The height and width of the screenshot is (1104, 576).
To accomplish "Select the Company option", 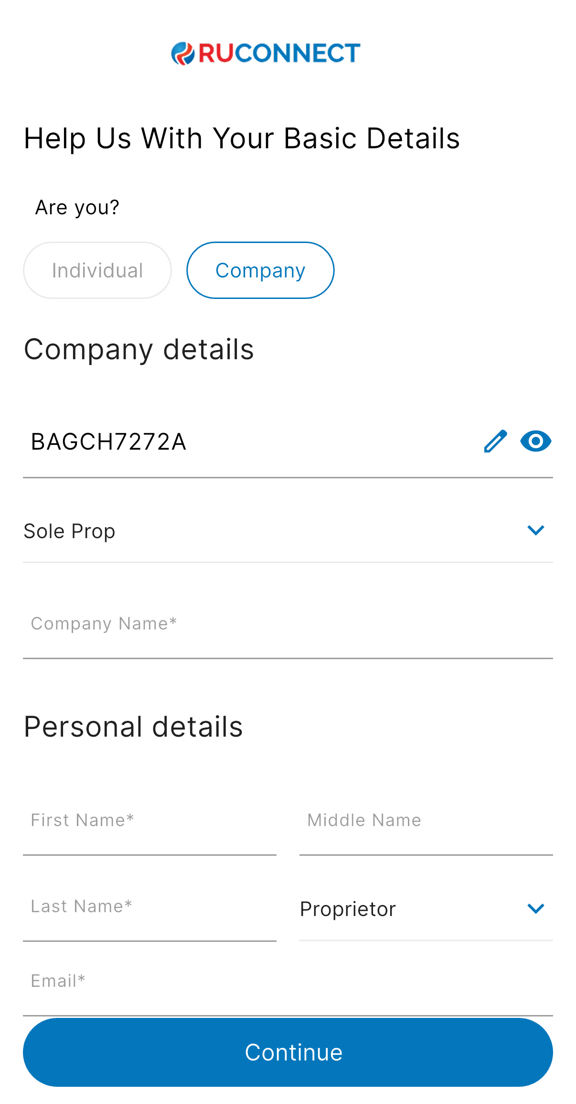I will coord(260,270).
